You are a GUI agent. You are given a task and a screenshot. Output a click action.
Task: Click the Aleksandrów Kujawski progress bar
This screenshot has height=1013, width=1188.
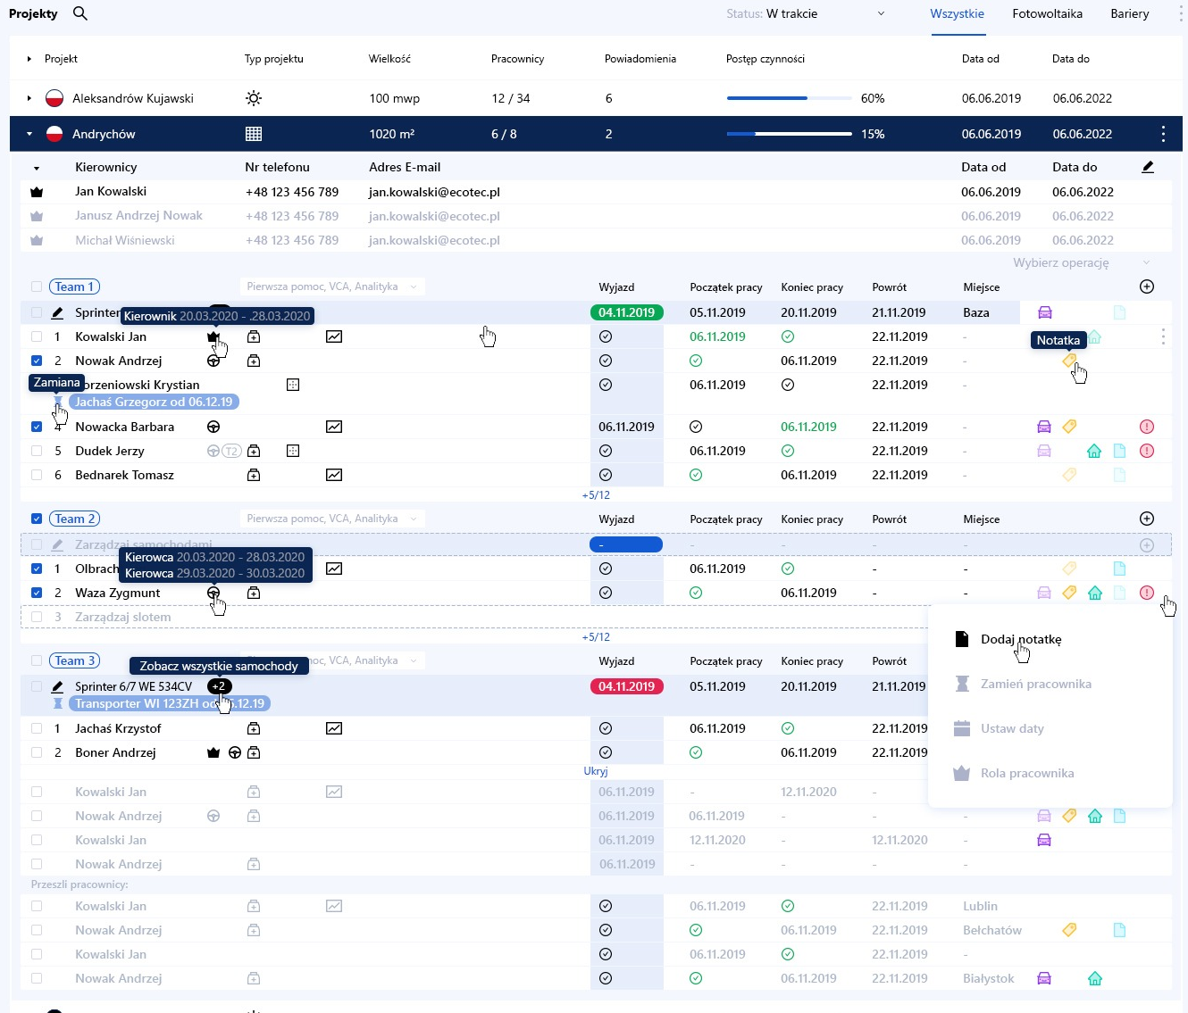(789, 98)
